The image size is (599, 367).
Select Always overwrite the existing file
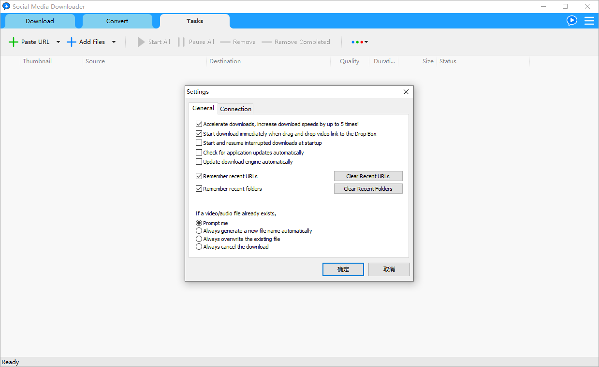coord(199,239)
